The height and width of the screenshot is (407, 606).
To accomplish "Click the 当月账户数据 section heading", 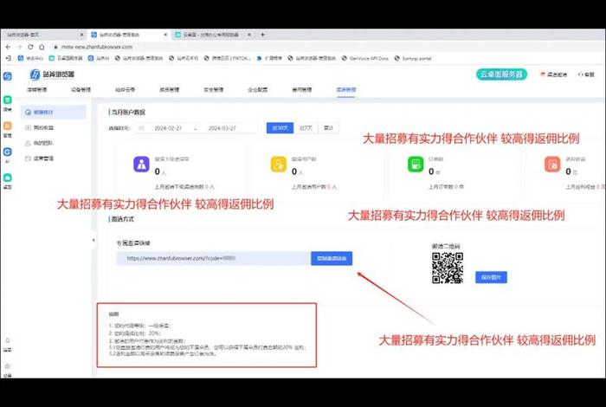I will [127, 112].
